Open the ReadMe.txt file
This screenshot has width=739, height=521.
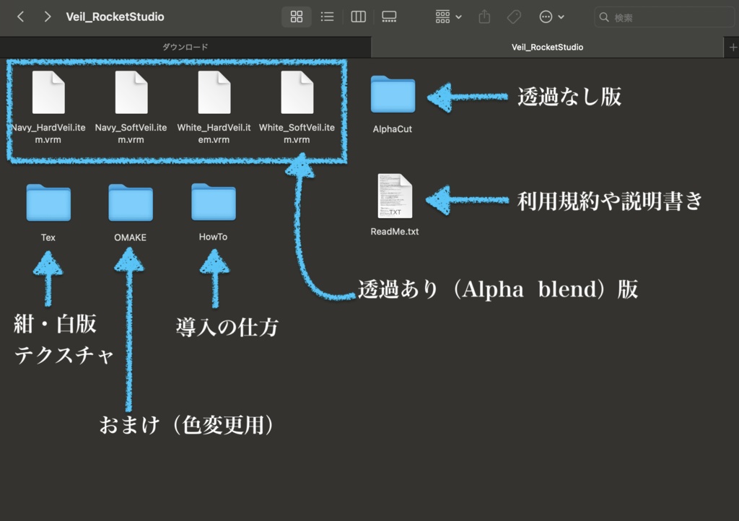click(x=394, y=195)
